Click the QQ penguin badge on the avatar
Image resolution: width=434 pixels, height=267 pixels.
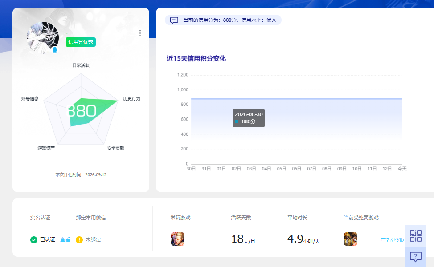point(55,49)
